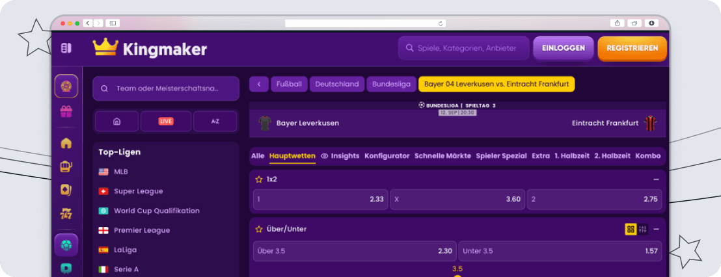Click the browser downloads icon
The width and height of the screenshot is (721, 277).
tap(651, 23)
